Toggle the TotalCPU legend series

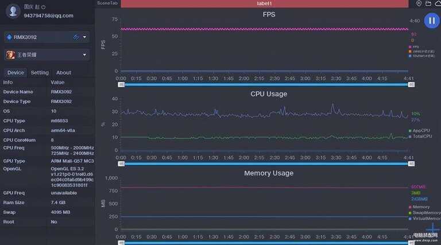[x=420, y=136]
